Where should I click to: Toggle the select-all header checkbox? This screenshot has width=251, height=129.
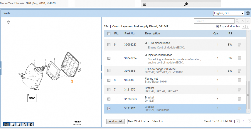pyautogui.click(x=109, y=33)
